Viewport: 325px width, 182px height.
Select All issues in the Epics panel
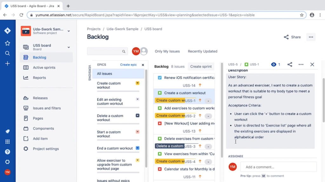tap(118, 74)
